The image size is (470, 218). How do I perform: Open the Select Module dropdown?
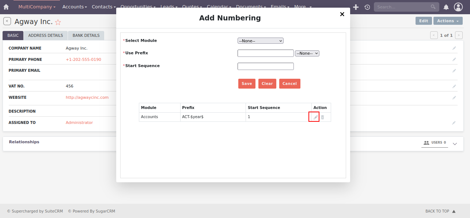pyautogui.click(x=260, y=41)
